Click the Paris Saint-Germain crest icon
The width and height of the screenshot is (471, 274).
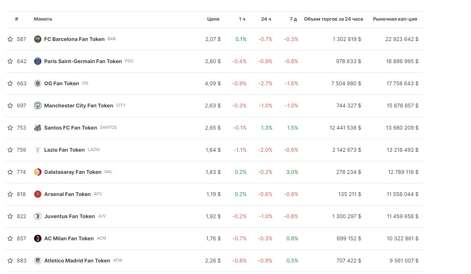[x=38, y=61]
